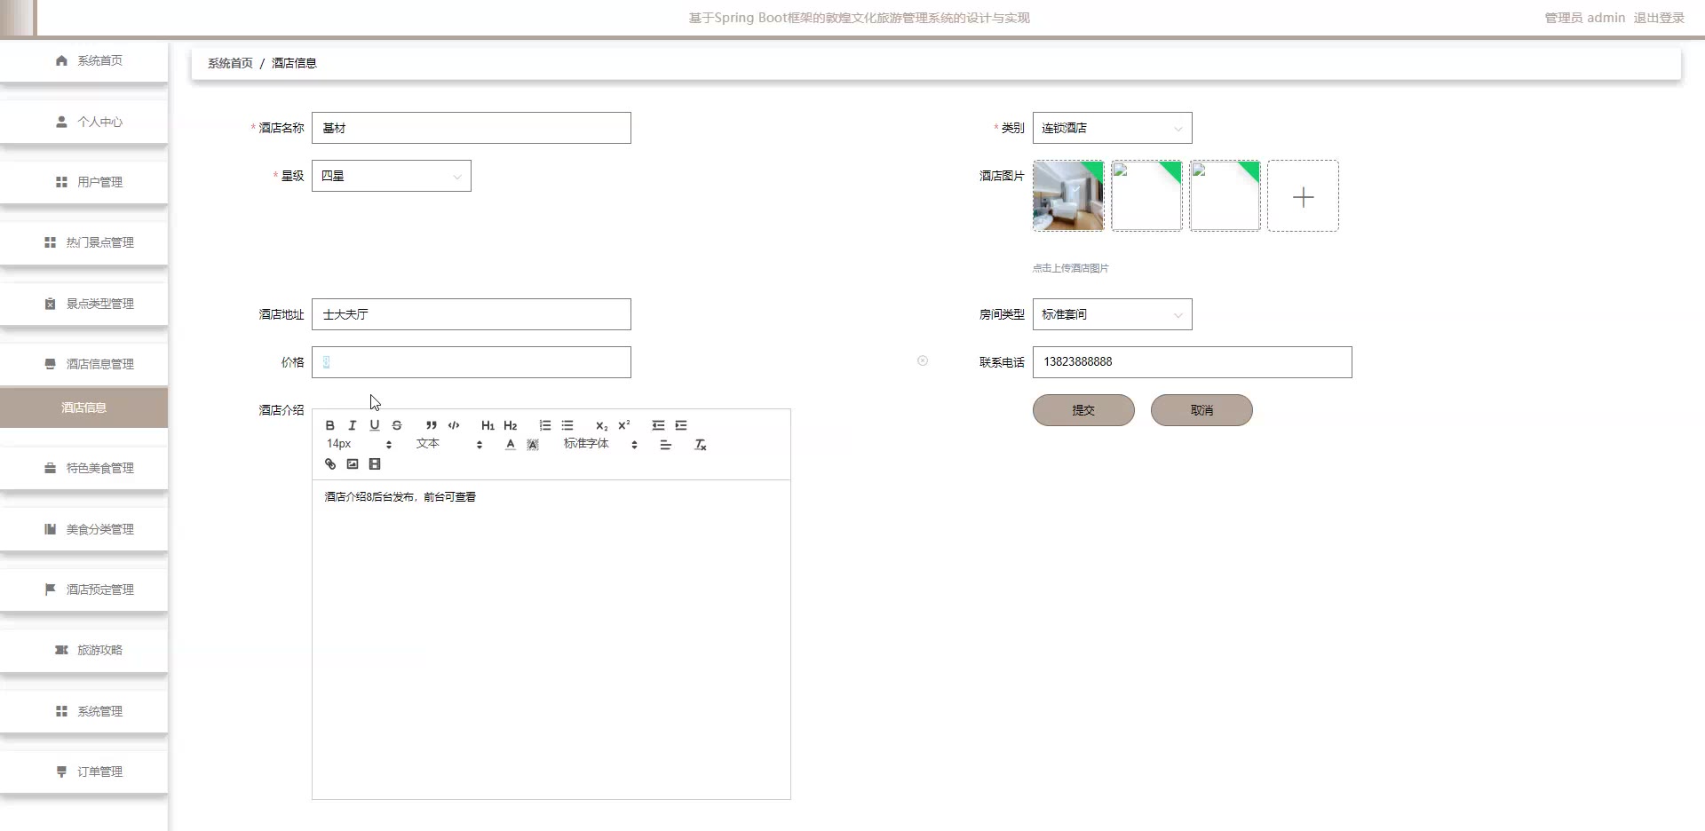1705x831 pixels.
Task: Log out via 退出登录
Action: (x=1659, y=18)
